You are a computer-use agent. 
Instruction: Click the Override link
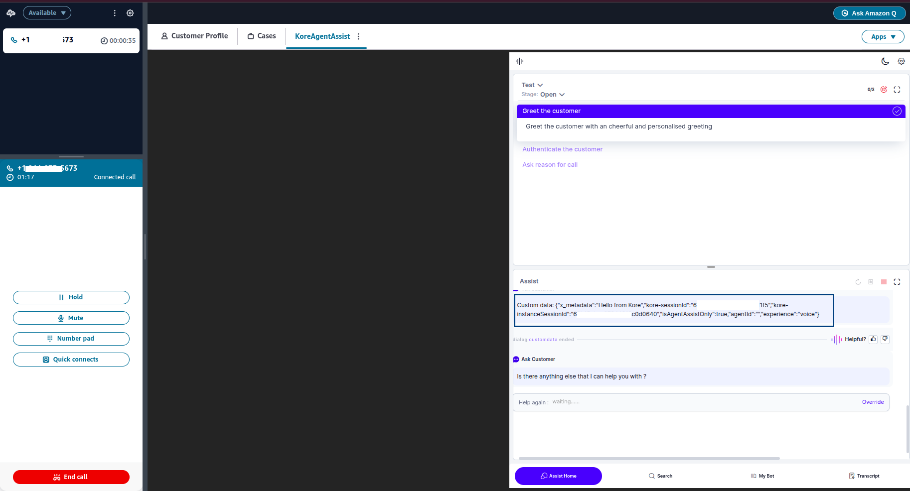873,402
